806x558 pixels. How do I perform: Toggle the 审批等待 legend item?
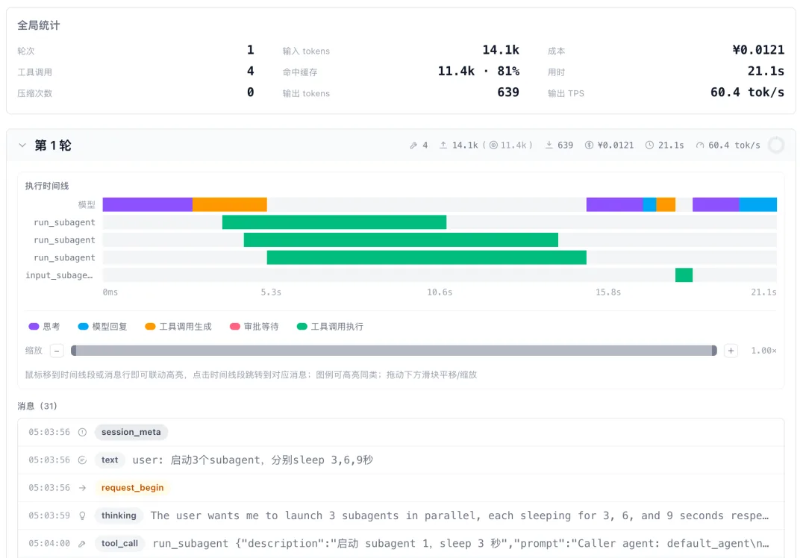click(254, 326)
